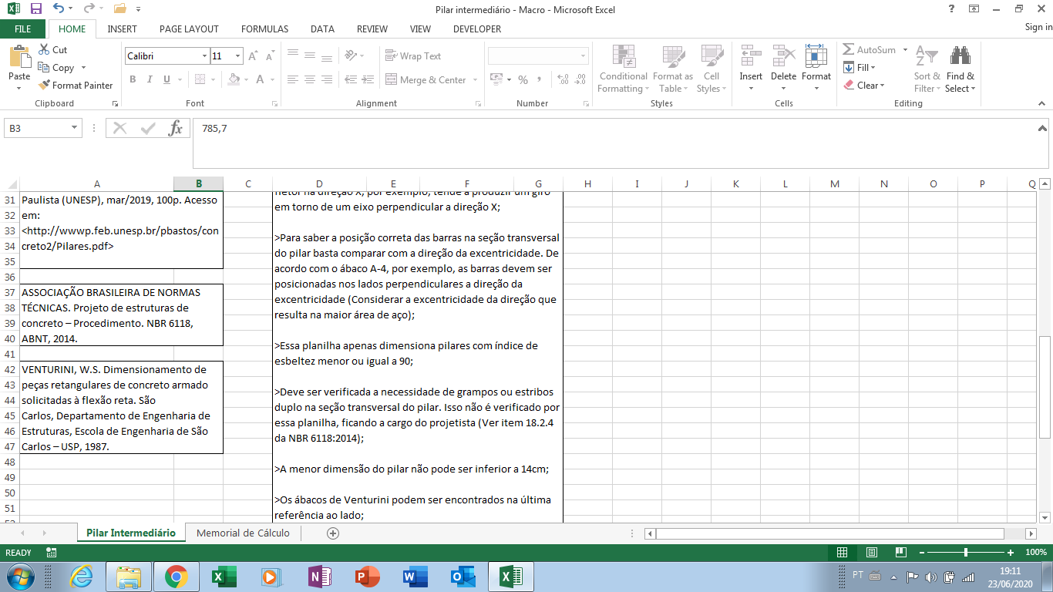Image resolution: width=1053 pixels, height=592 pixels.
Task: Click Decrease Decimal button
Action: tap(580, 80)
